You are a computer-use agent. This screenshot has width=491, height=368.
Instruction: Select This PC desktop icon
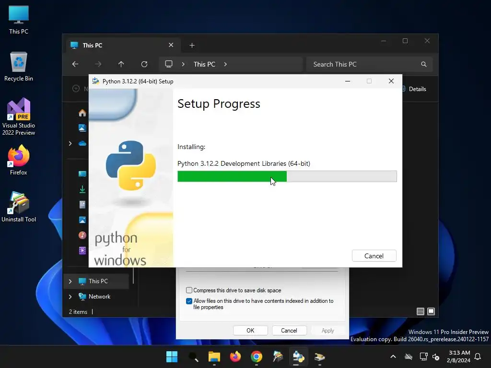(x=19, y=20)
